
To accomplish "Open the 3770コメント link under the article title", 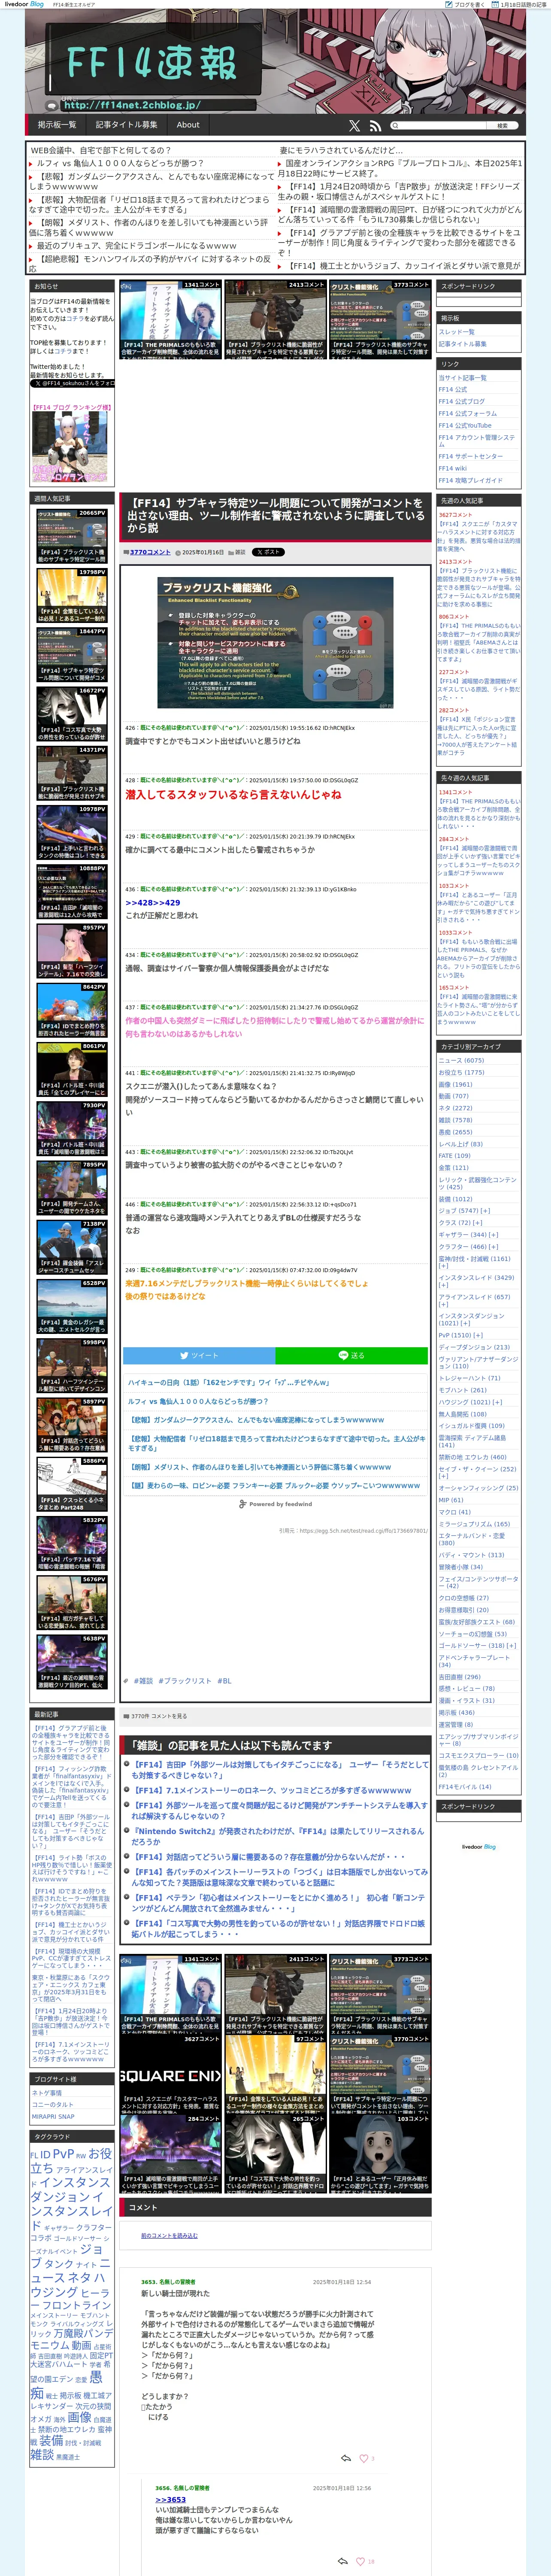I will 150,552.
